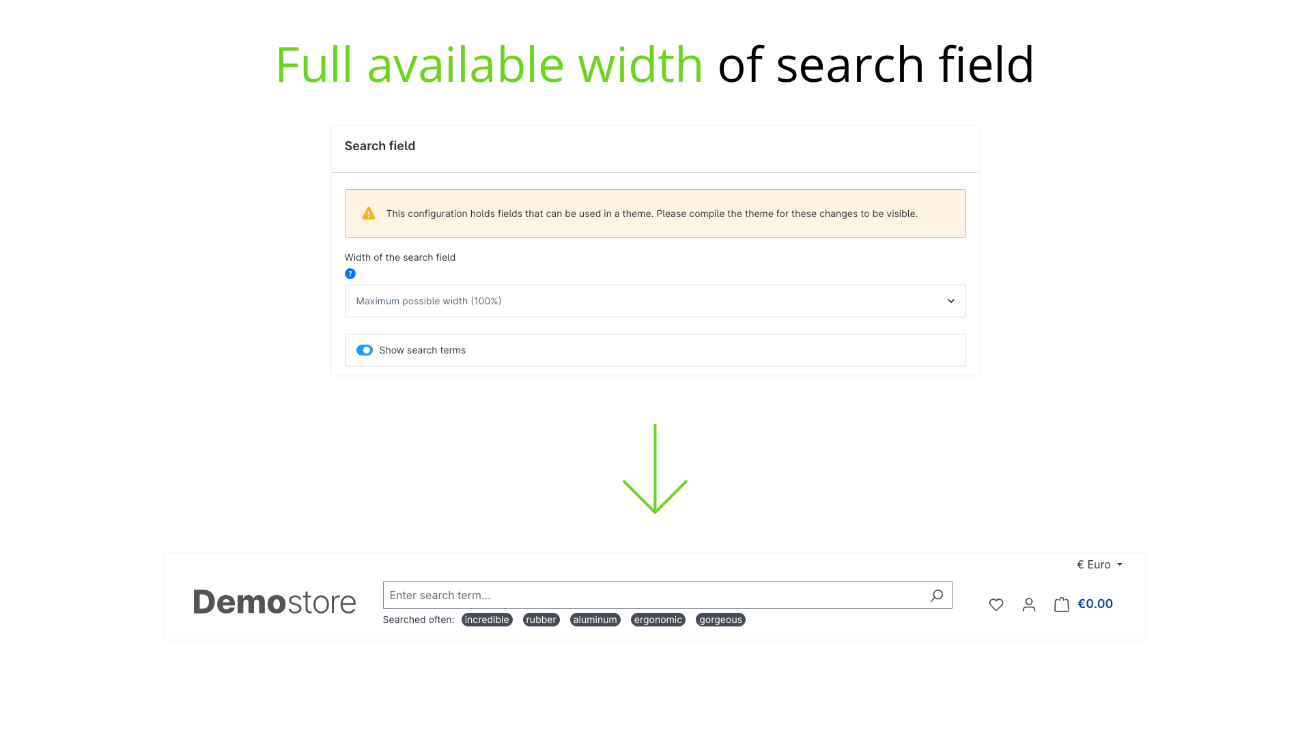This screenshot has height=737, width=1311.
Task: Click the orange warning triangle icon
Action: click(x=369, y=214)
